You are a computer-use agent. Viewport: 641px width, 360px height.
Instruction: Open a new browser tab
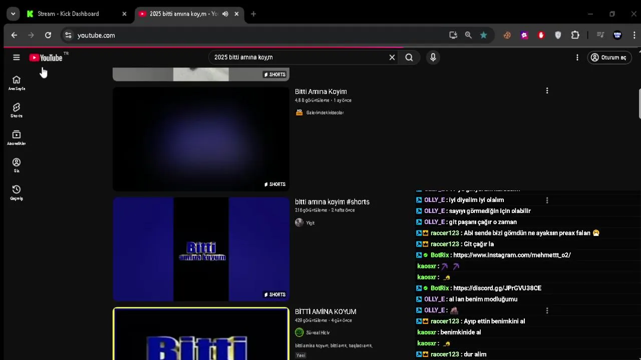[253, 14]
